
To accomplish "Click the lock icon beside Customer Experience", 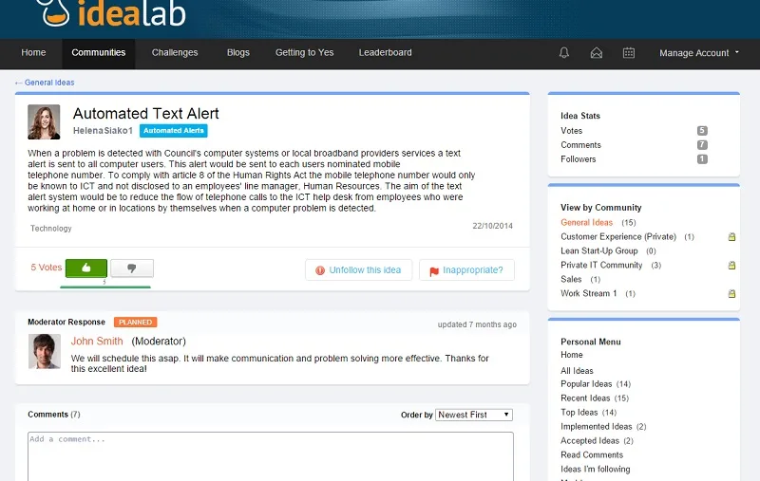I will pos(731,236).
